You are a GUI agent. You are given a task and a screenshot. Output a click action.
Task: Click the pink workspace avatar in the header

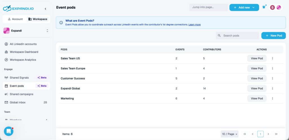(279, 7)
